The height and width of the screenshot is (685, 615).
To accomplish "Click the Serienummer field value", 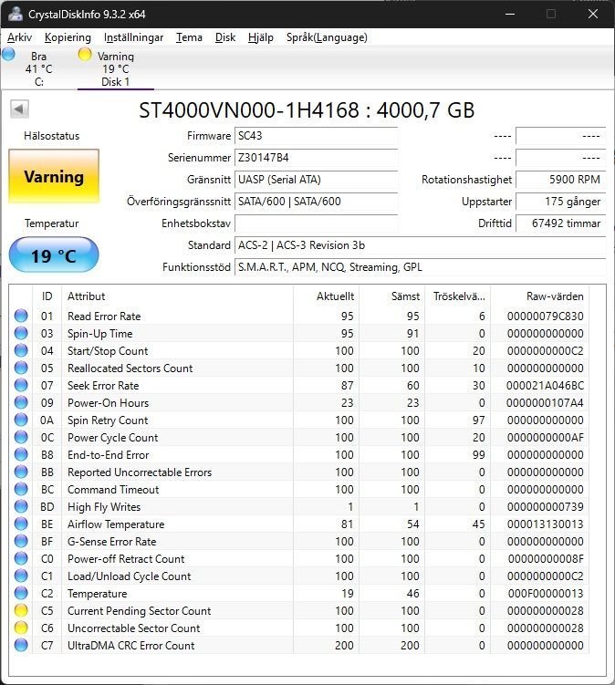I will tap(316, 158).
